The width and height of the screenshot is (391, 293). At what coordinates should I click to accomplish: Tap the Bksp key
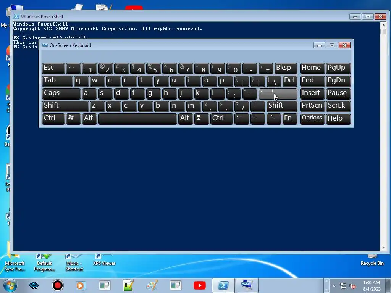[286, 68]
